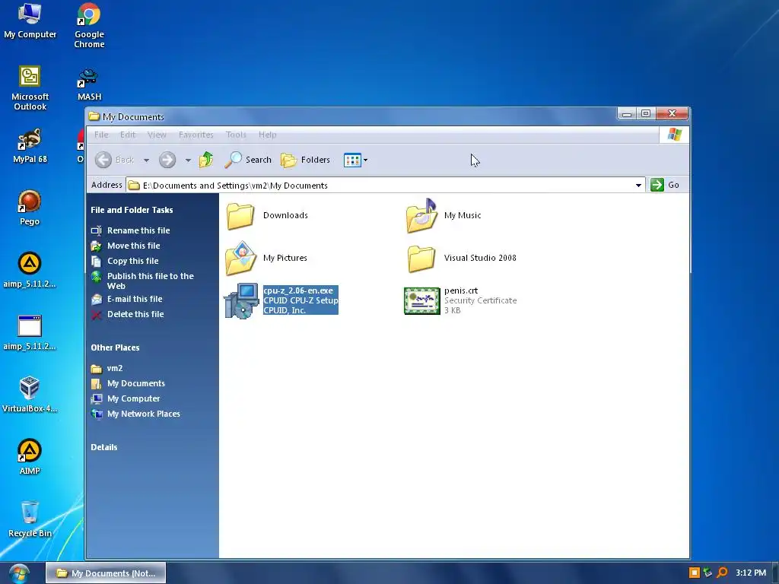Click the My Documents title bar folder icon
Viewport: 779px width, 584px height.
(x=94, y=116)
